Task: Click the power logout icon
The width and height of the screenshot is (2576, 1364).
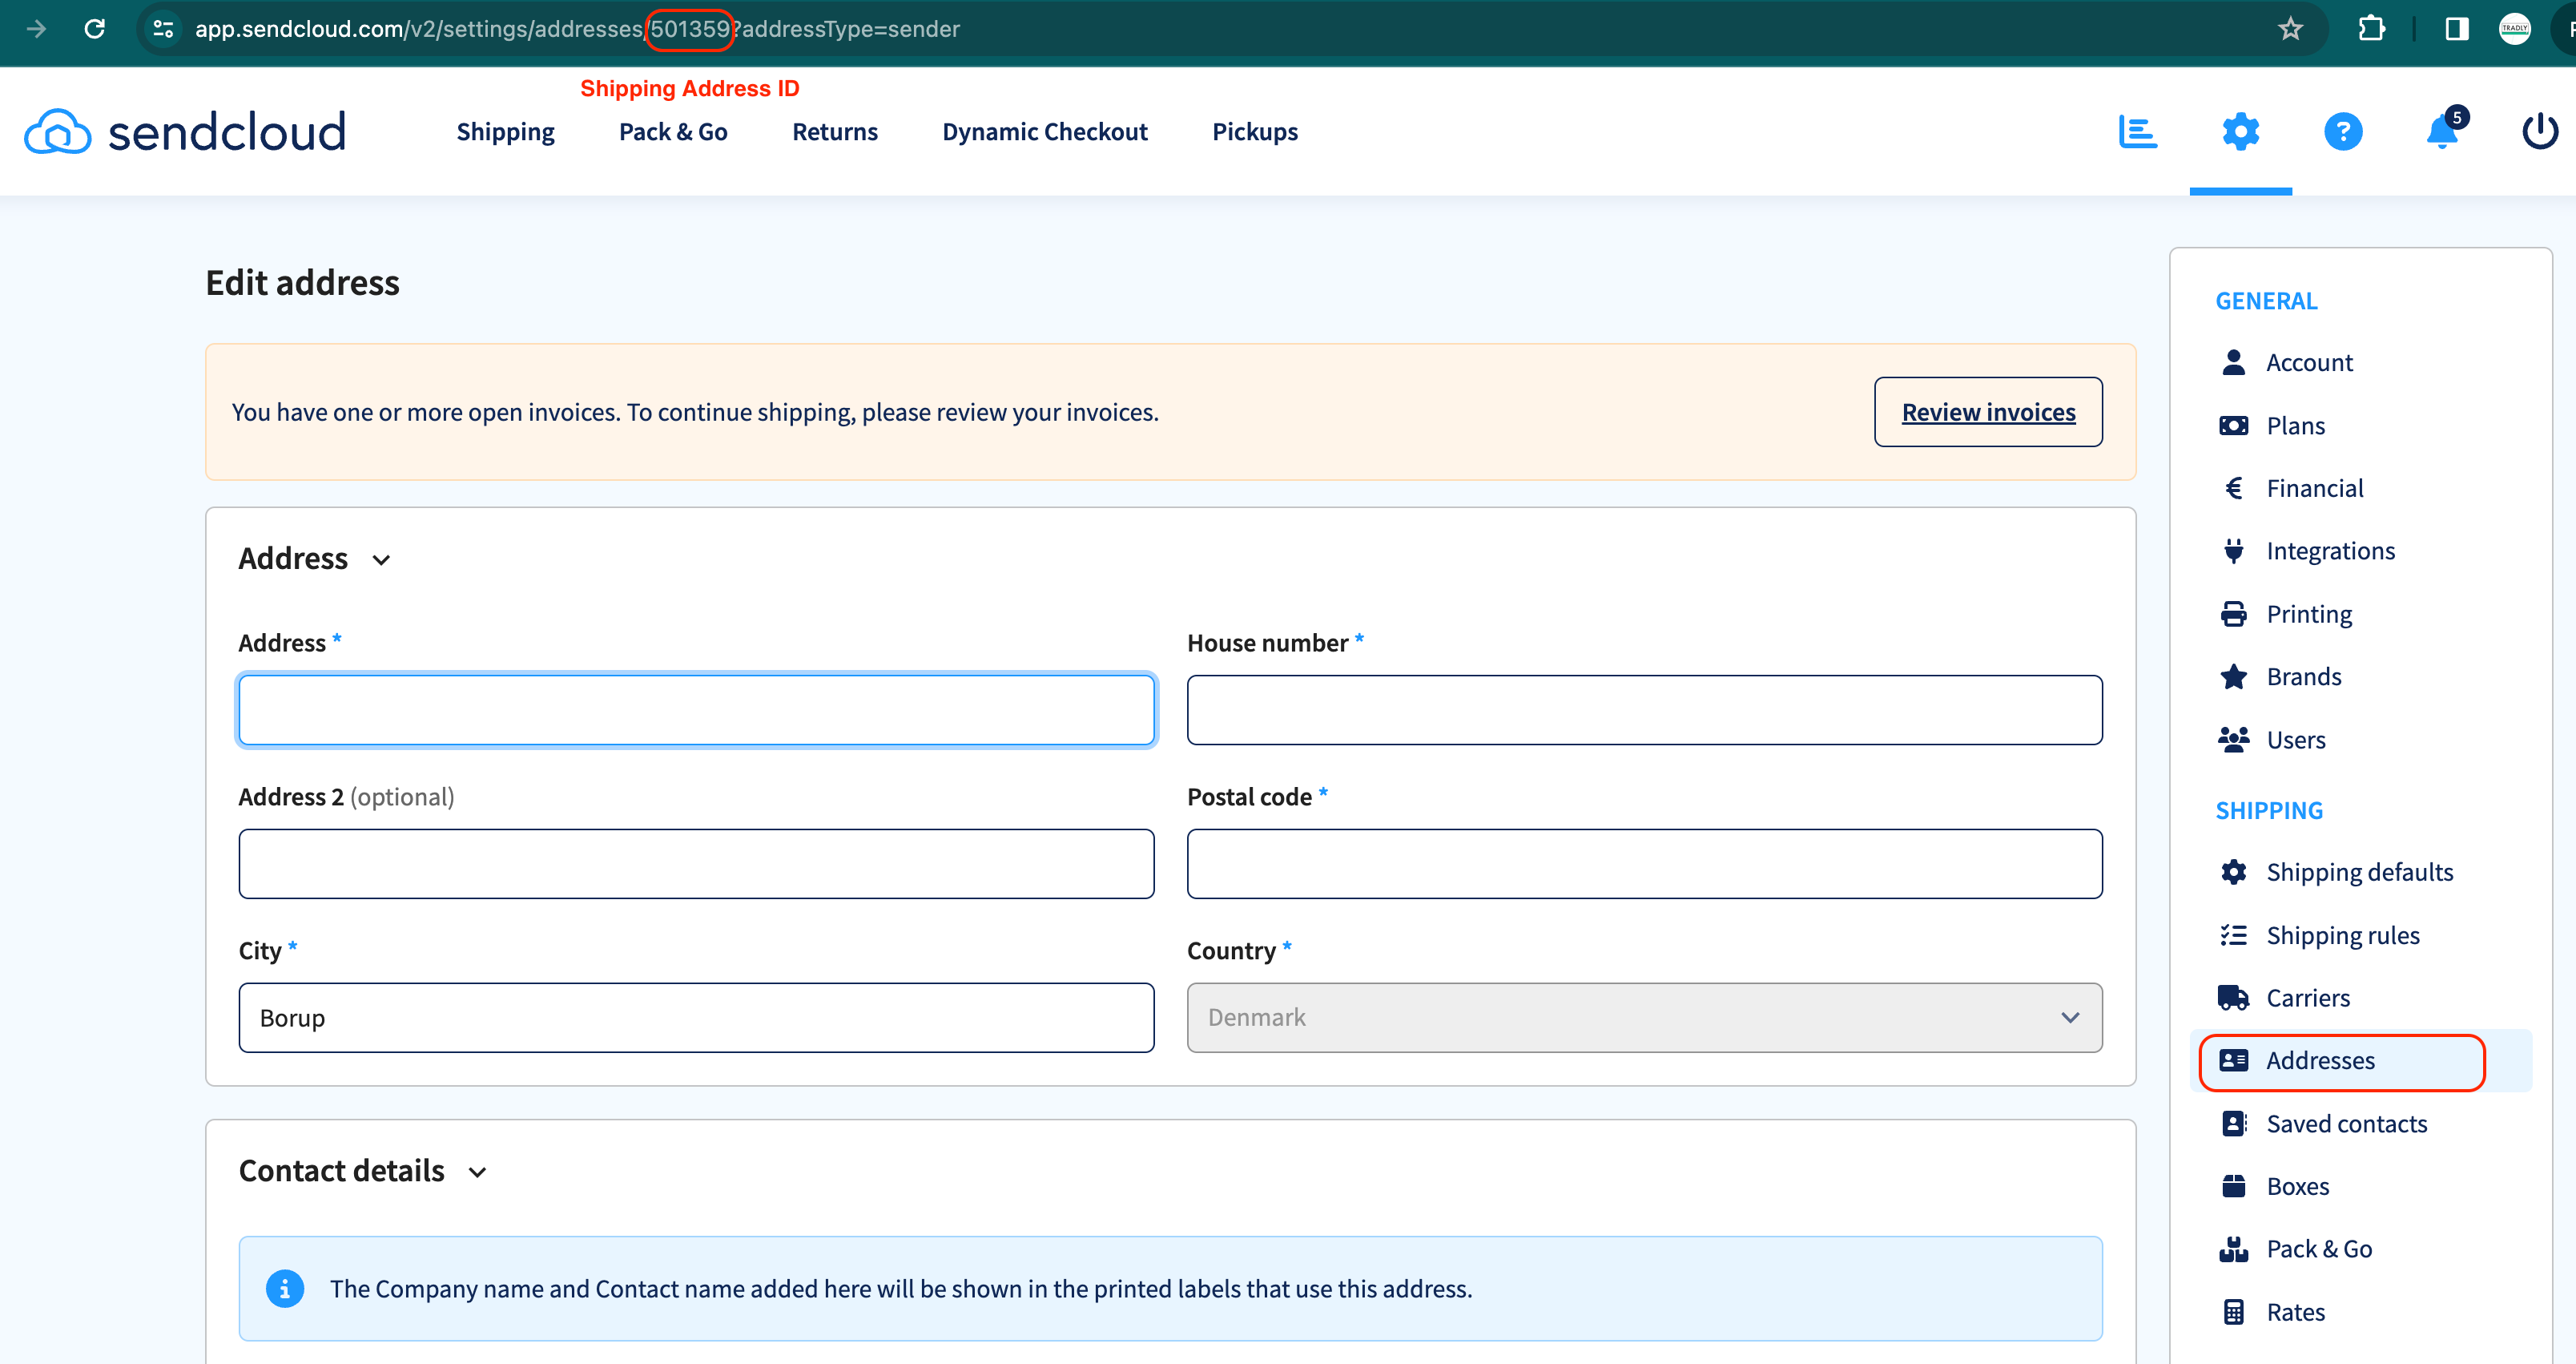Action: coord(2539,131)
